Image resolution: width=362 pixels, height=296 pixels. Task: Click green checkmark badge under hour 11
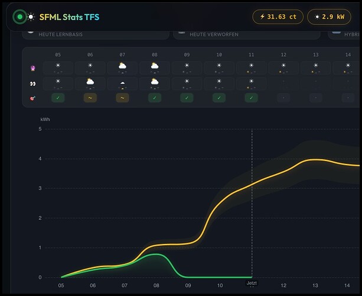tap(251, 98)
